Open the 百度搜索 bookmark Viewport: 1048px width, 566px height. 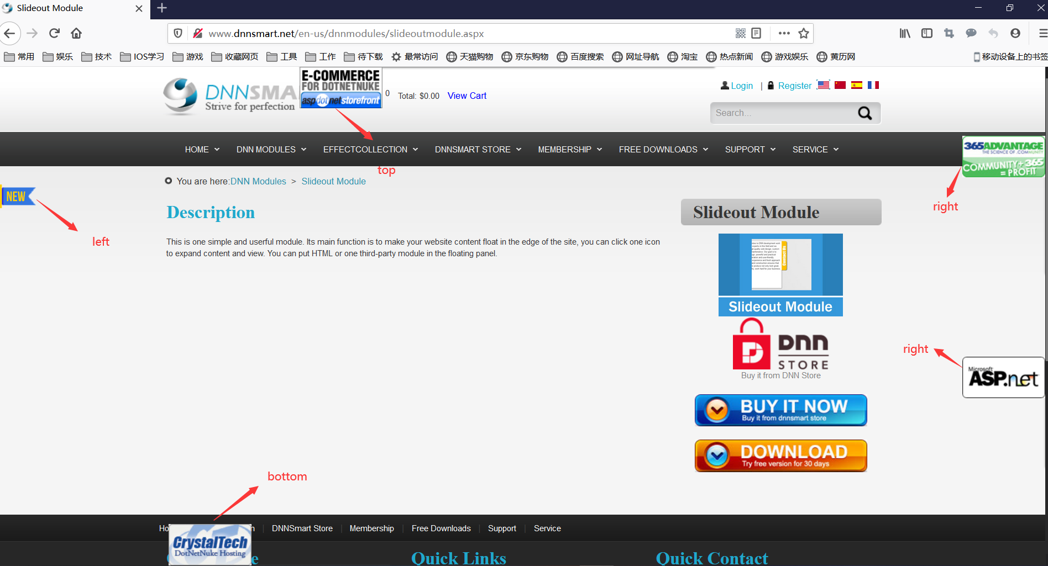pos(580,57)
